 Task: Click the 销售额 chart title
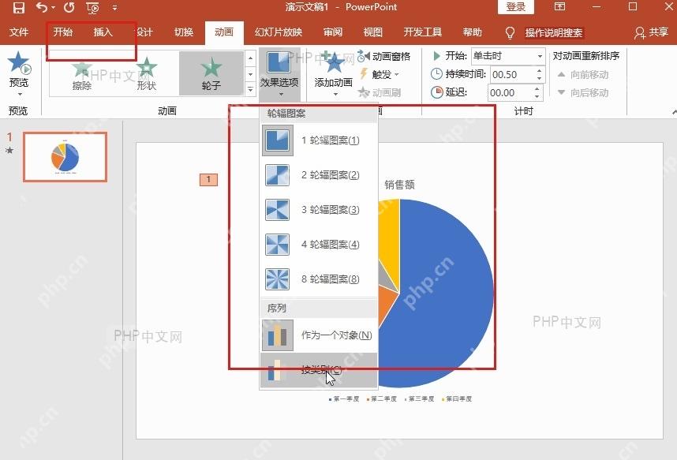[399, 185]
